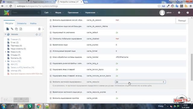The image size is (193, 109).
Task: Refresh the Website context tree
Action: [40, 35]
